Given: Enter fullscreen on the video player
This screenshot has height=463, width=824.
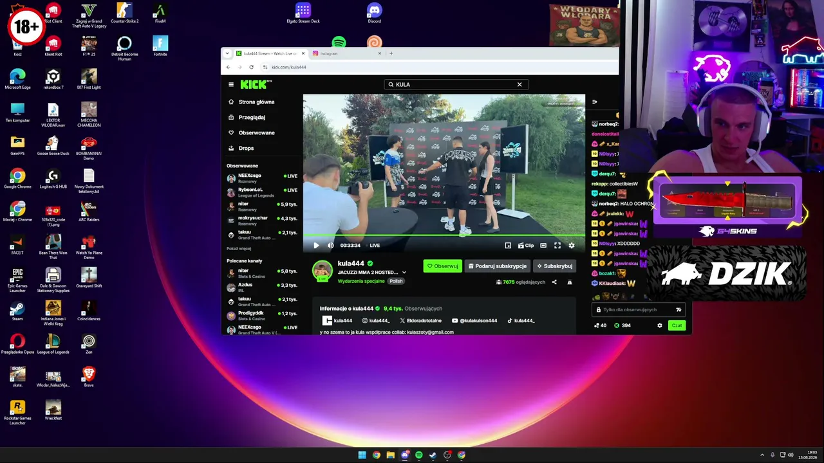Looking at the screenshot, I should click(x=557, y=245).
